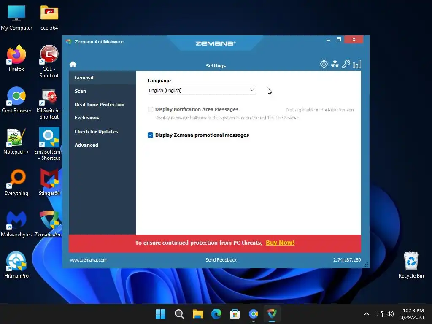Click the Zemana taskbar icon
The image size is (432, 324).
click(x=272, y=314)
